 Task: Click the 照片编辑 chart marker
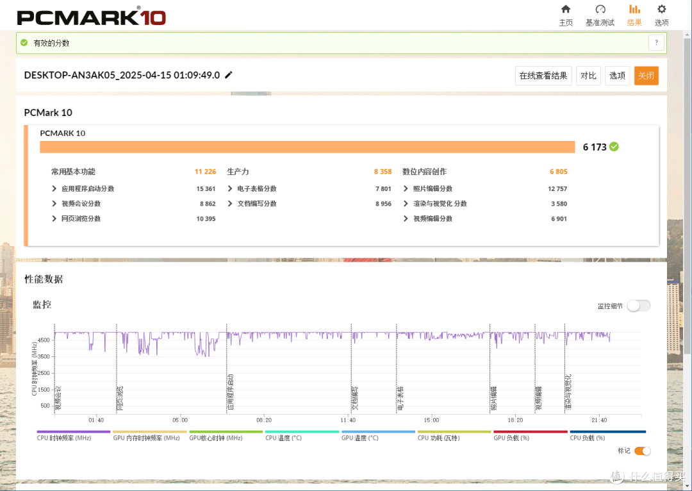coord(493,398)
